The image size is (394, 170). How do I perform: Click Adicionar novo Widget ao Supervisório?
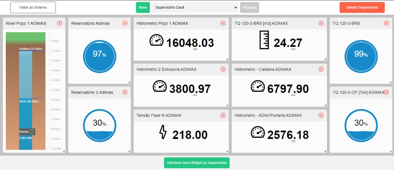pyautogui.click(x=197, y=163)
